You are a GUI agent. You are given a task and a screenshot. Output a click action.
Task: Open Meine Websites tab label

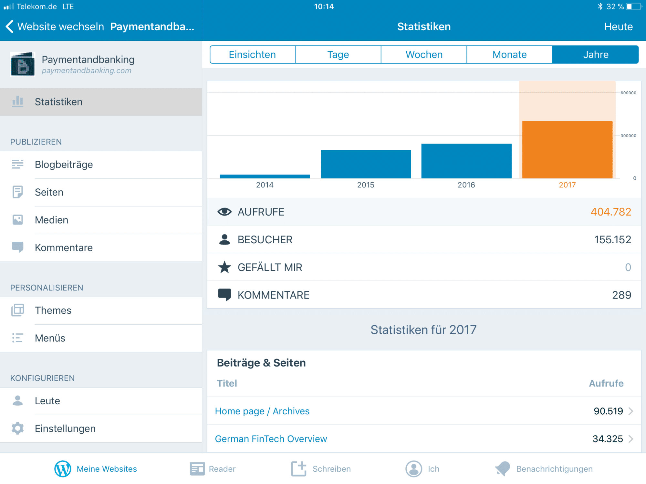click(x=107, y=469)
